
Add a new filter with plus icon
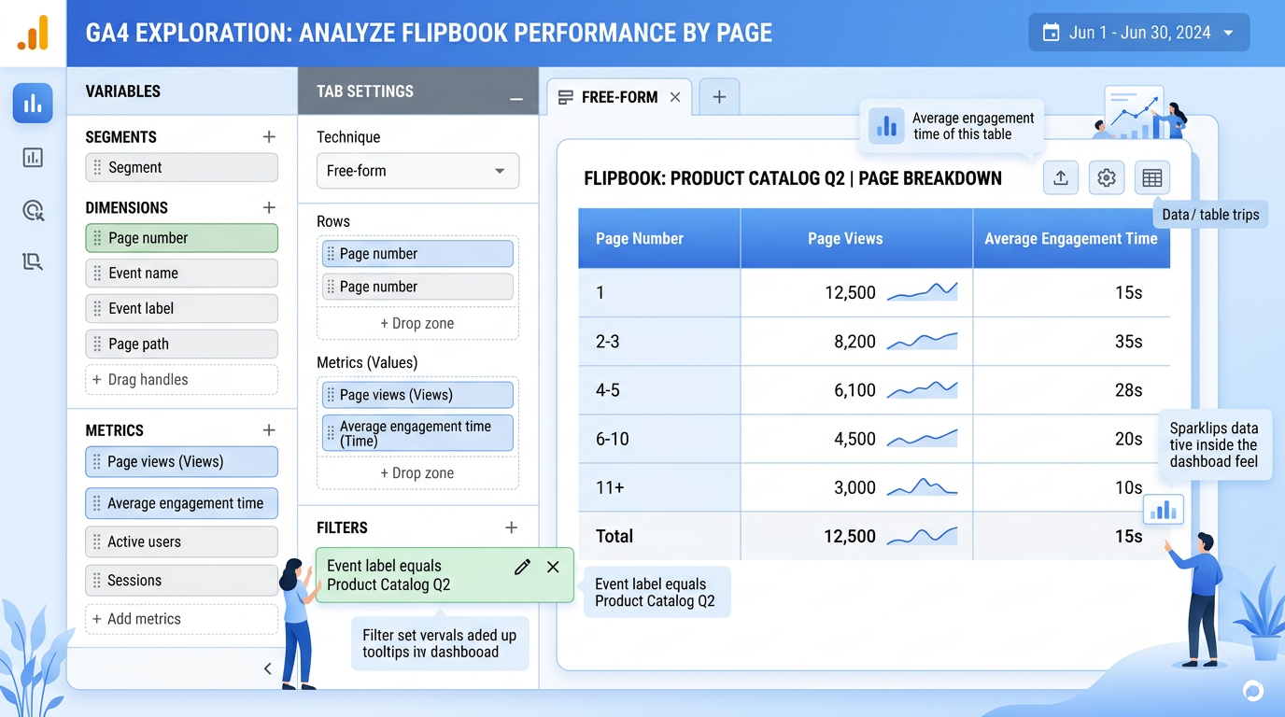[x=511, y=527]
